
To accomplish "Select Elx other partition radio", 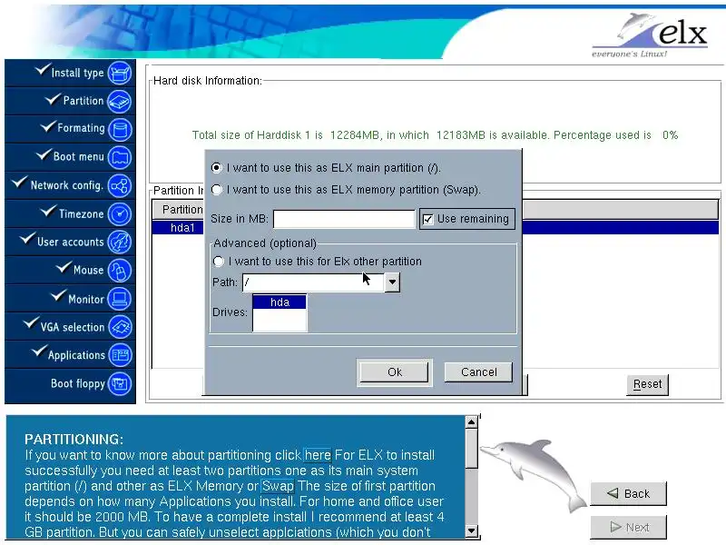I will [x=218, y=262].
